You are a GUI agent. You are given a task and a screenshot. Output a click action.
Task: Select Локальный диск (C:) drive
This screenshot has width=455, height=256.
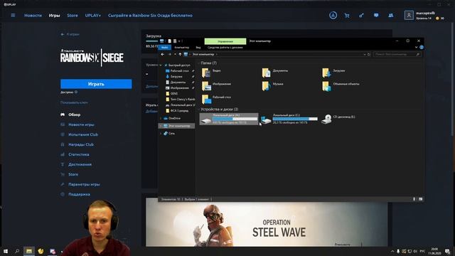pos(289,119)
